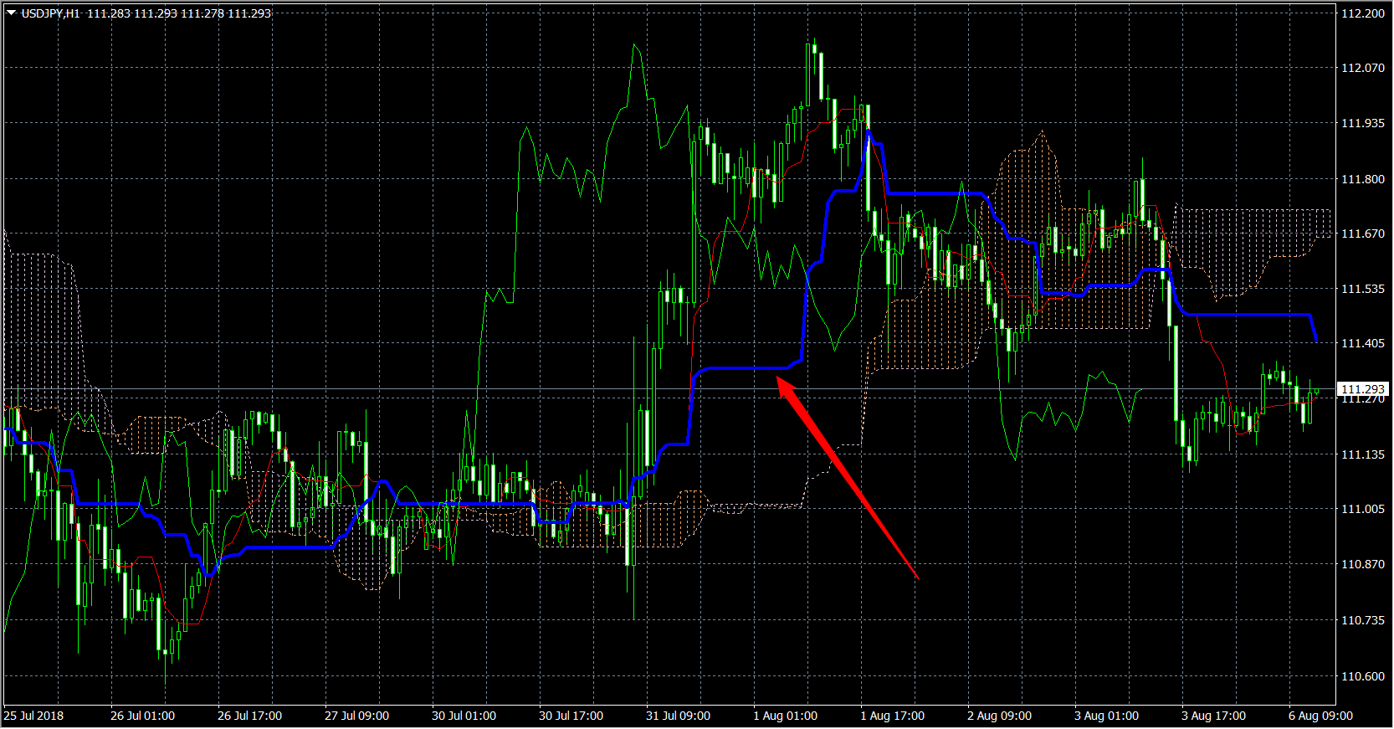
Task: Click the 111.935 price axis label
Action: [1362, 123]
